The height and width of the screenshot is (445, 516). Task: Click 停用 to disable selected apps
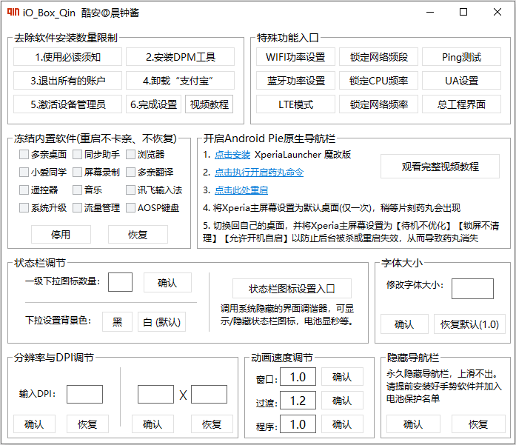(61, 235)
